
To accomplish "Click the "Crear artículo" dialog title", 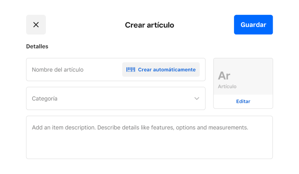I will click(149, 25).
